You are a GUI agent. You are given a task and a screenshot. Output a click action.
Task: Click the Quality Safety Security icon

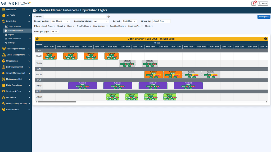click(x=4, y=103)
